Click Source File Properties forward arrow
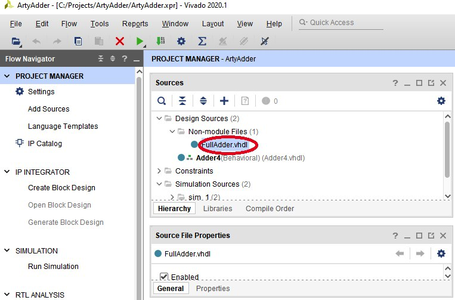The height and width of the screenshot is (300, 455). (420, 253)
